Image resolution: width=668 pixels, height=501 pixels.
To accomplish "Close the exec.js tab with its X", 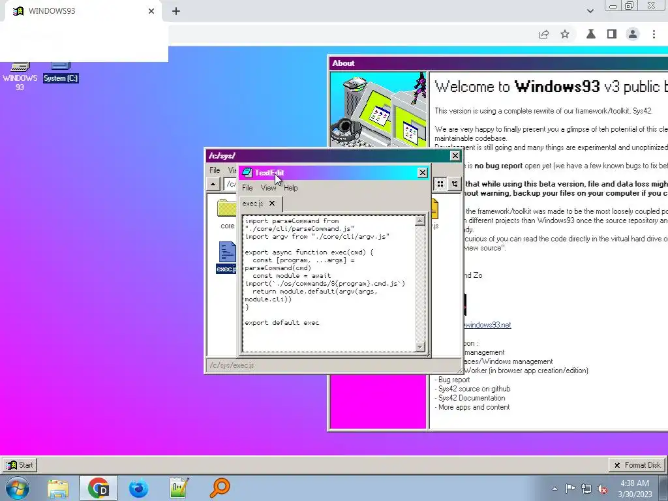I will [272, 204].
